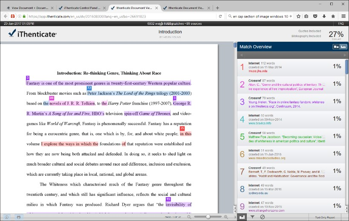Switch to the All Sources bar view toggle
Image resolution: width=349 pixels, height=221 pixels.
[343, 47]
